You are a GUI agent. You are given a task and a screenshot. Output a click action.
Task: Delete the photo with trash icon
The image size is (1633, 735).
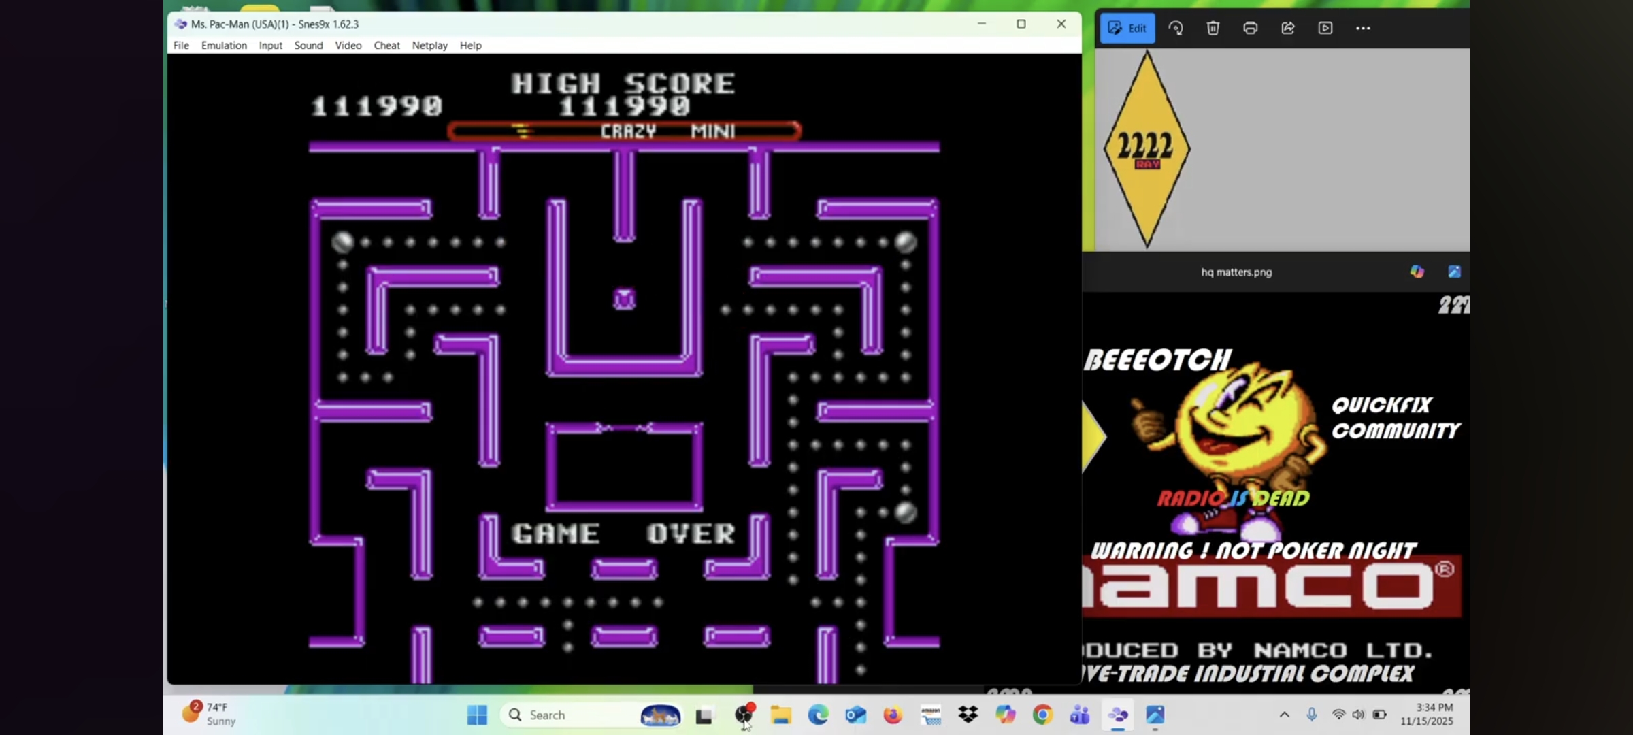tap(1213, 28)
